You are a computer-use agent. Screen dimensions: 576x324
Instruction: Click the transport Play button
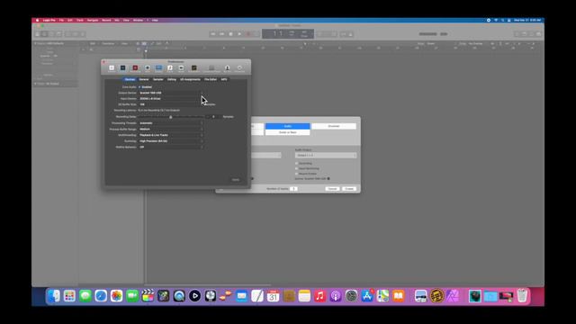[239, 34]
